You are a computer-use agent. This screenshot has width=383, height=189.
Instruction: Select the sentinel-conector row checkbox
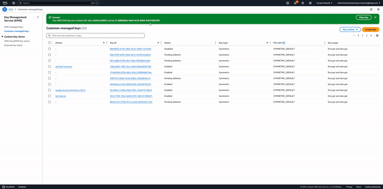coord(49,66)
